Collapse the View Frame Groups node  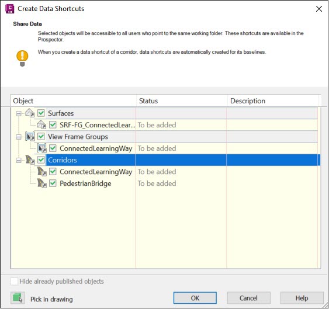point(19,137)
